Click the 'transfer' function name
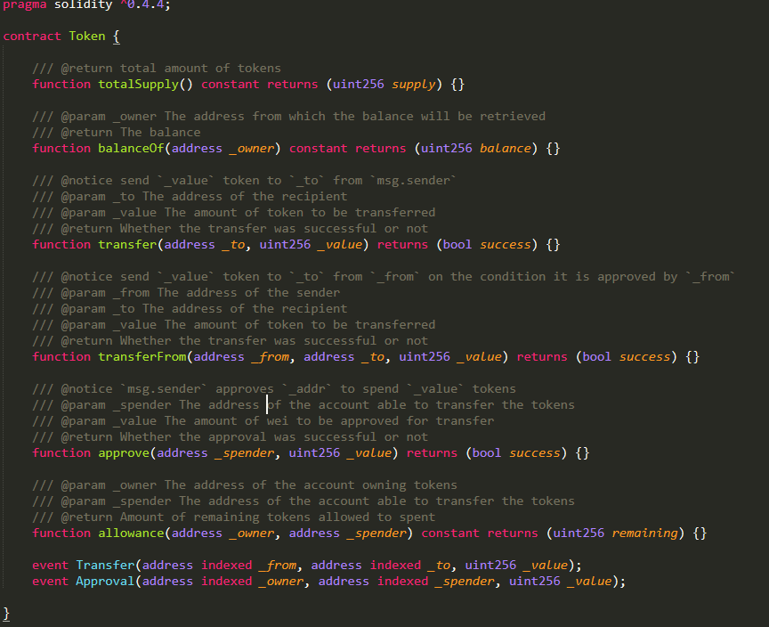The height and width of the screenshot is (627, 769). coord(127,244)
